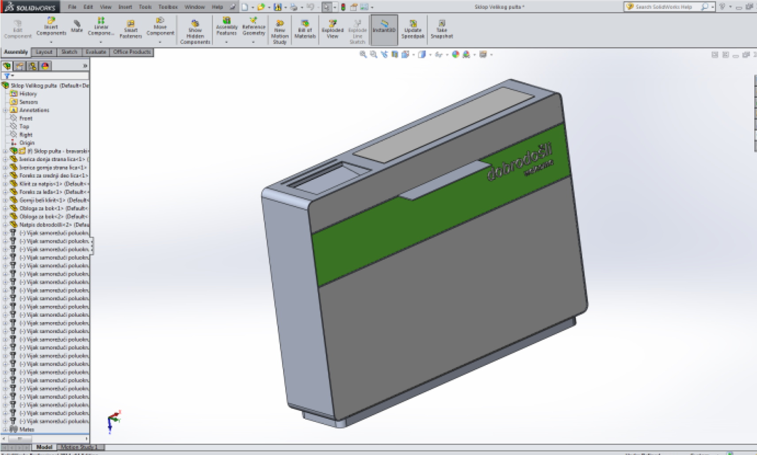
Task: Select the Front plane in tree
Action: pos(26,118)
